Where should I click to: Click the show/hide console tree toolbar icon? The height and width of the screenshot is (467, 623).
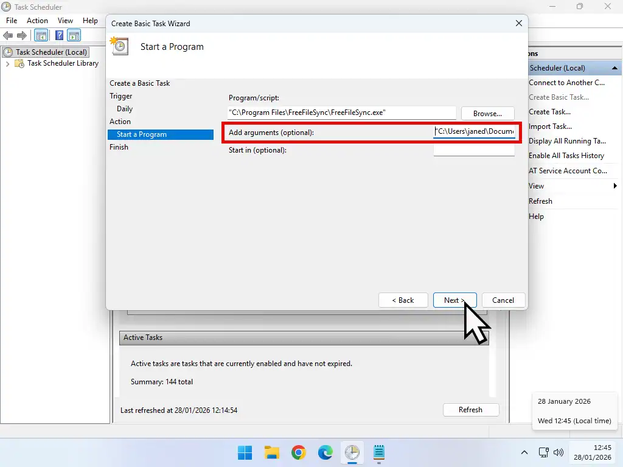(x=41, y=35)
